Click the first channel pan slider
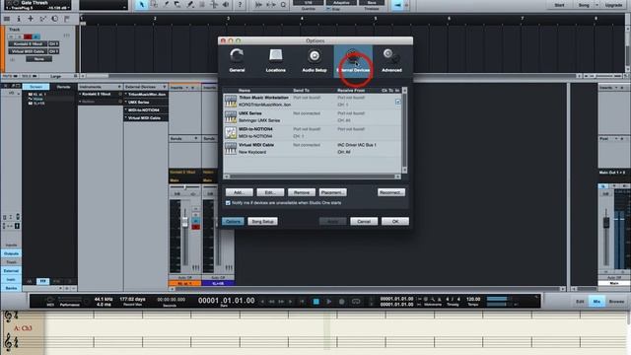 (x=184, y=187)
